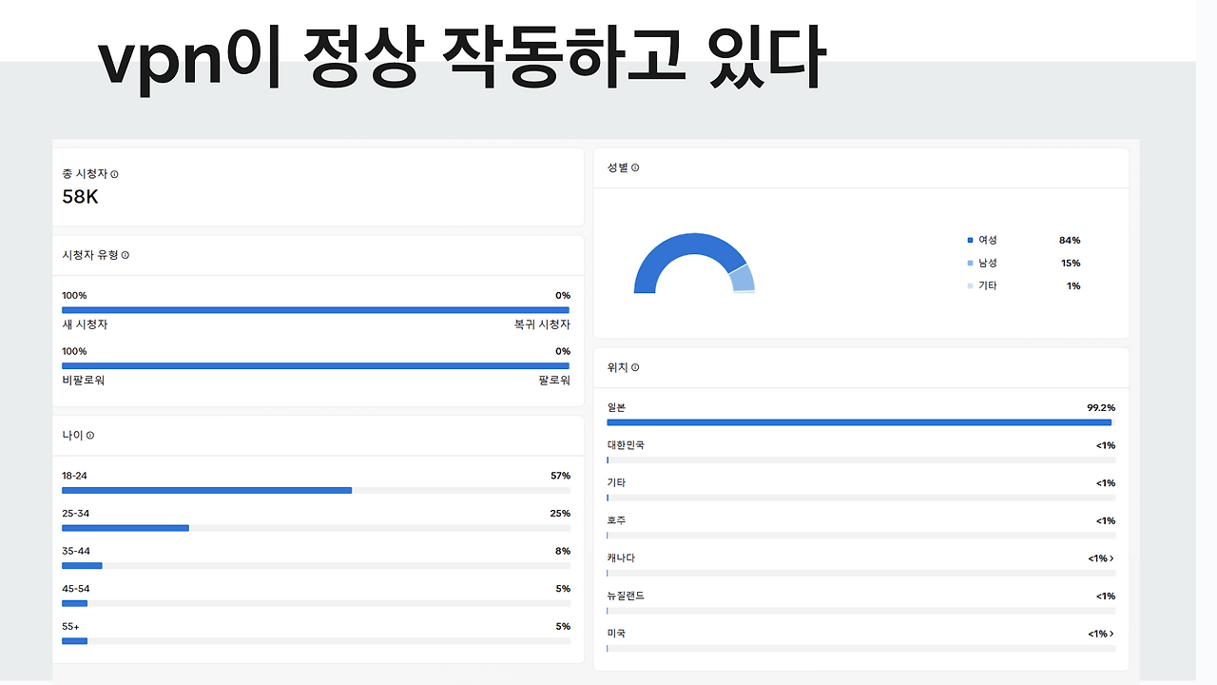Viewport: 1217px width, 685px height.
Task: Select the 일본 location bar
Action: 860,422
